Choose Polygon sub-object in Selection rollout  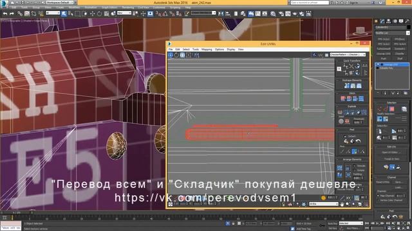pyautogui.click(x=392, y=109)
